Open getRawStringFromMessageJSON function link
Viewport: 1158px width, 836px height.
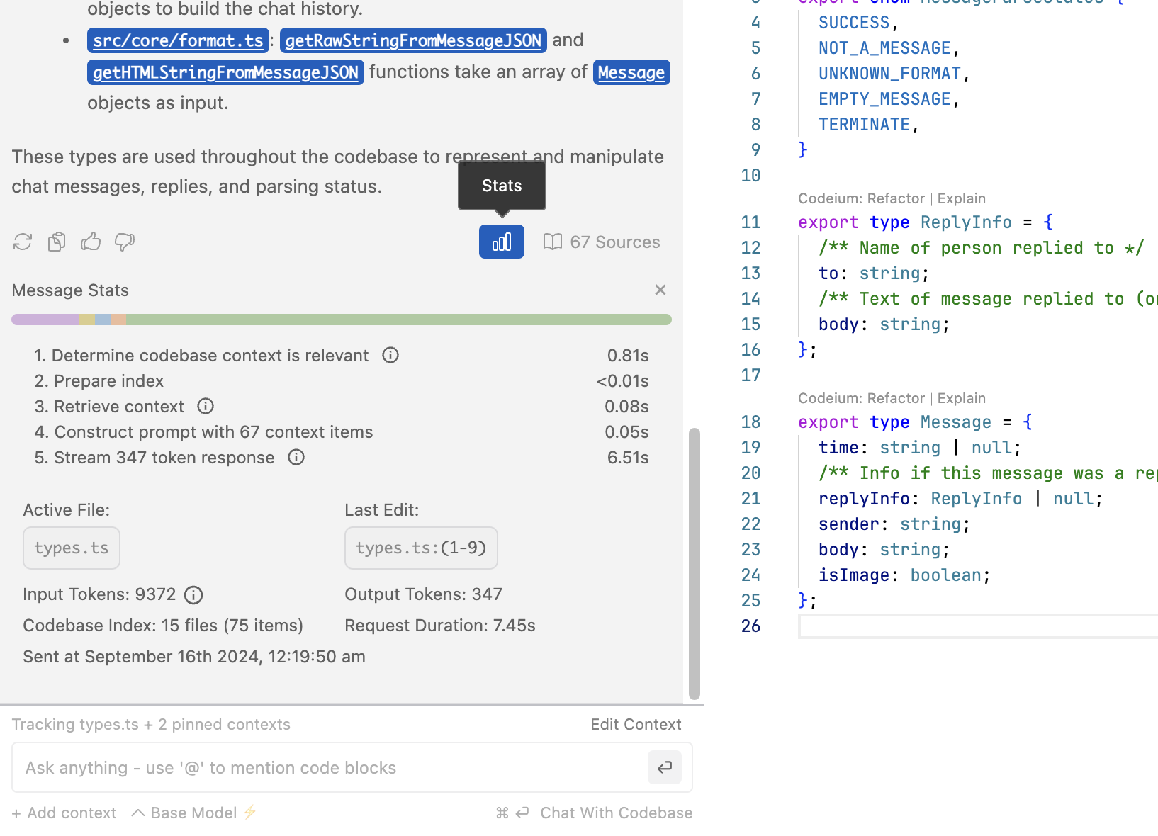point(413,40)
